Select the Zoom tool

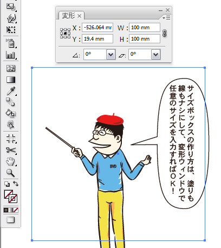11,173
